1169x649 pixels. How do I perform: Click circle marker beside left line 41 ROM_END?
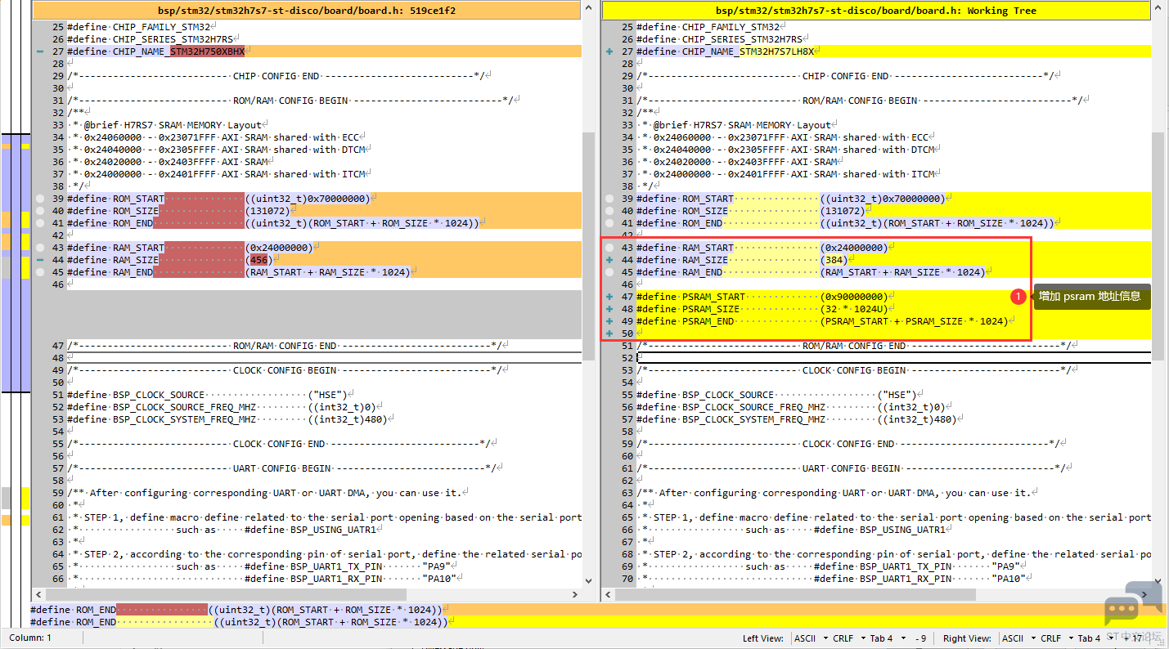39,223
